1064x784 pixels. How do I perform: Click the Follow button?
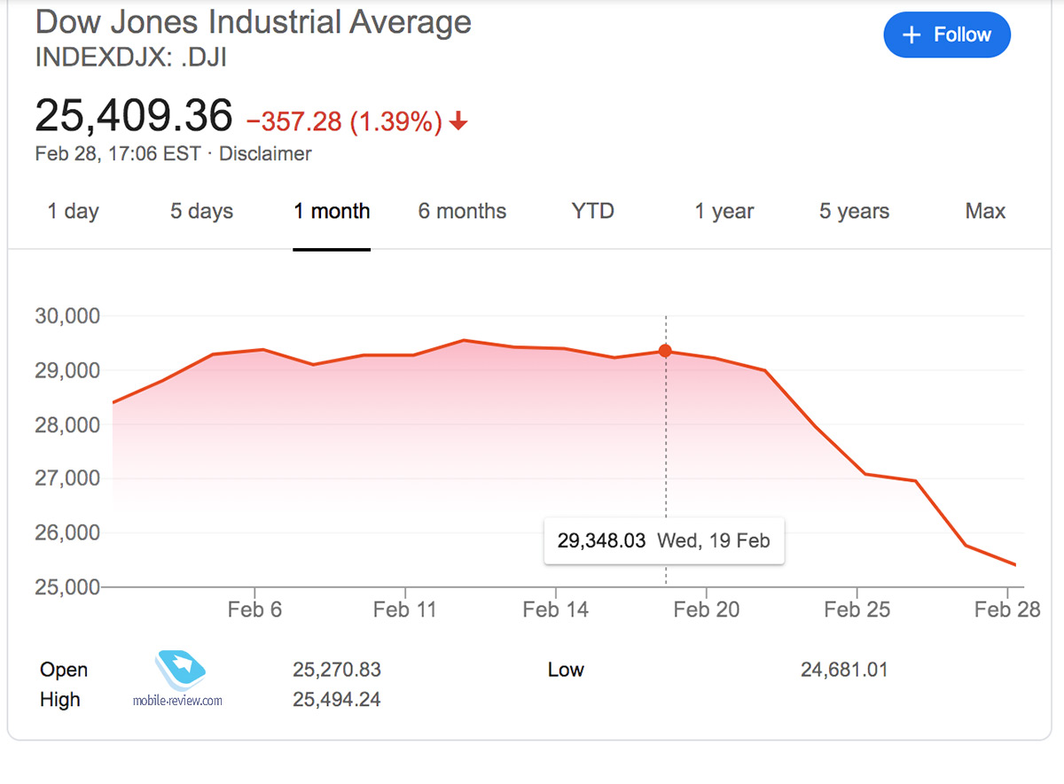coord(947,35)
